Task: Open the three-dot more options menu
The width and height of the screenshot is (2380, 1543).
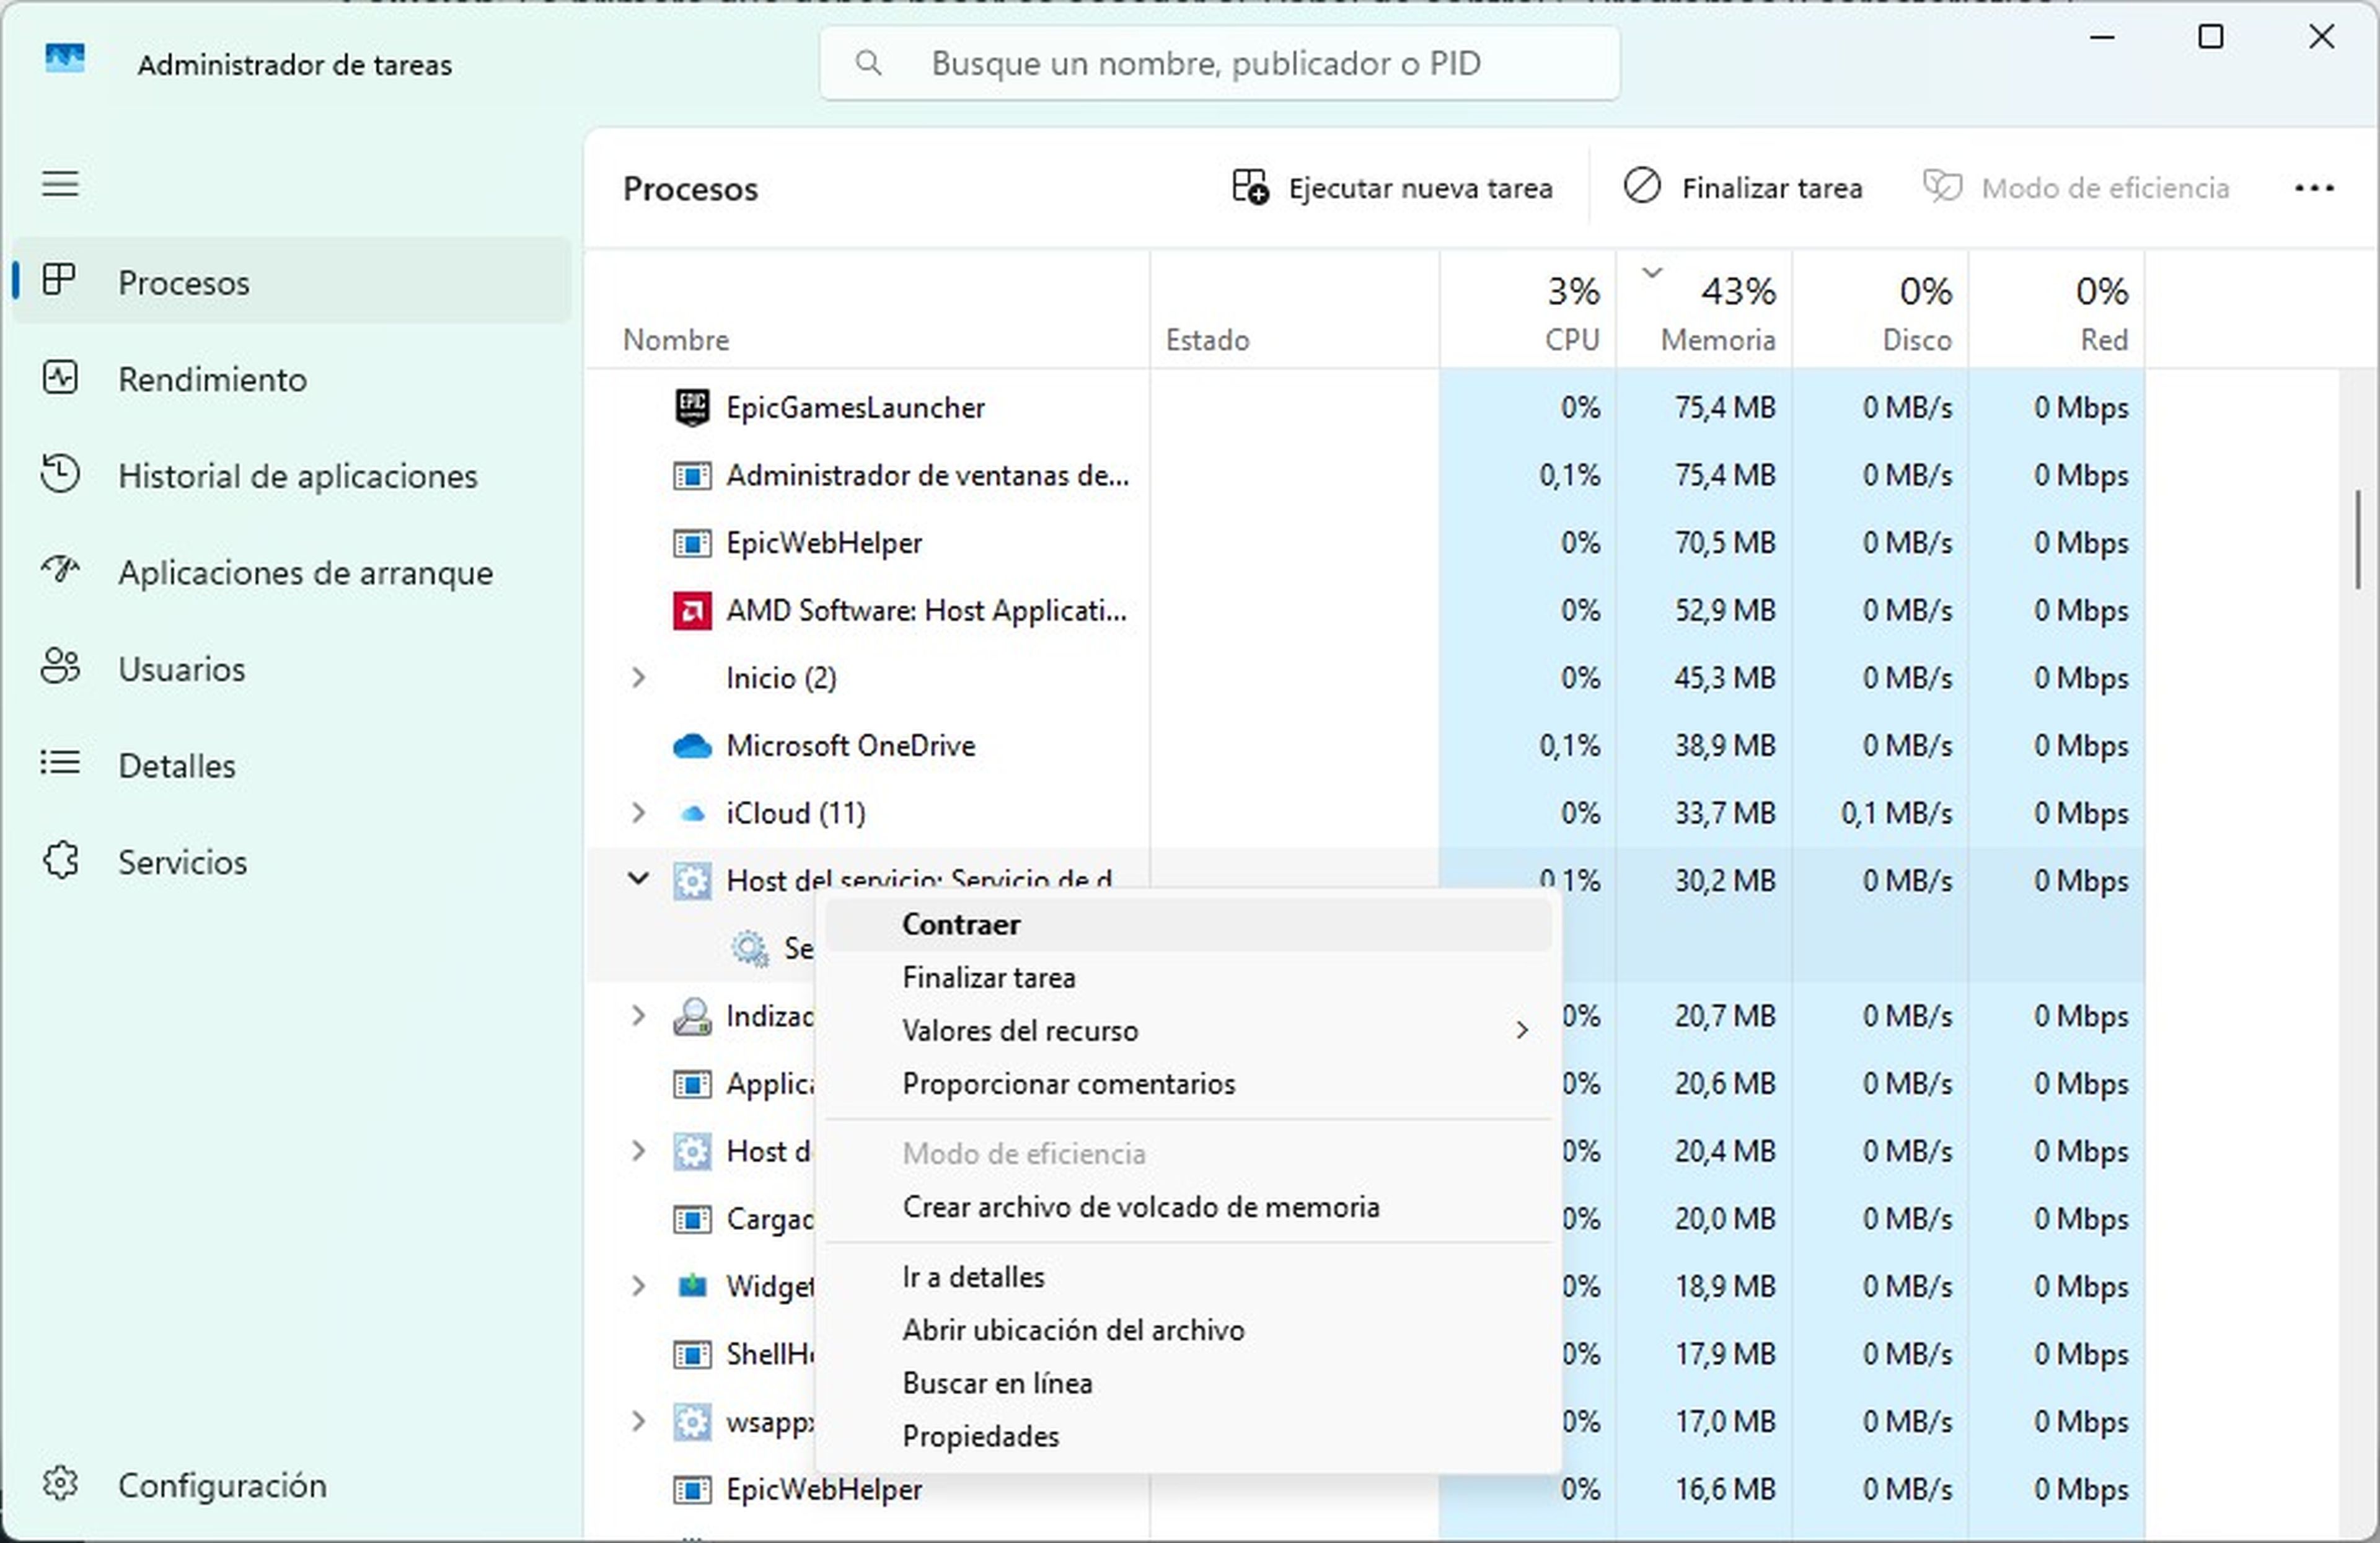Action: [2314, 187]
